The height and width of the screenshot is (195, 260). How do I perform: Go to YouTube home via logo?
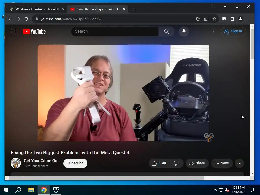coord(34,31)
